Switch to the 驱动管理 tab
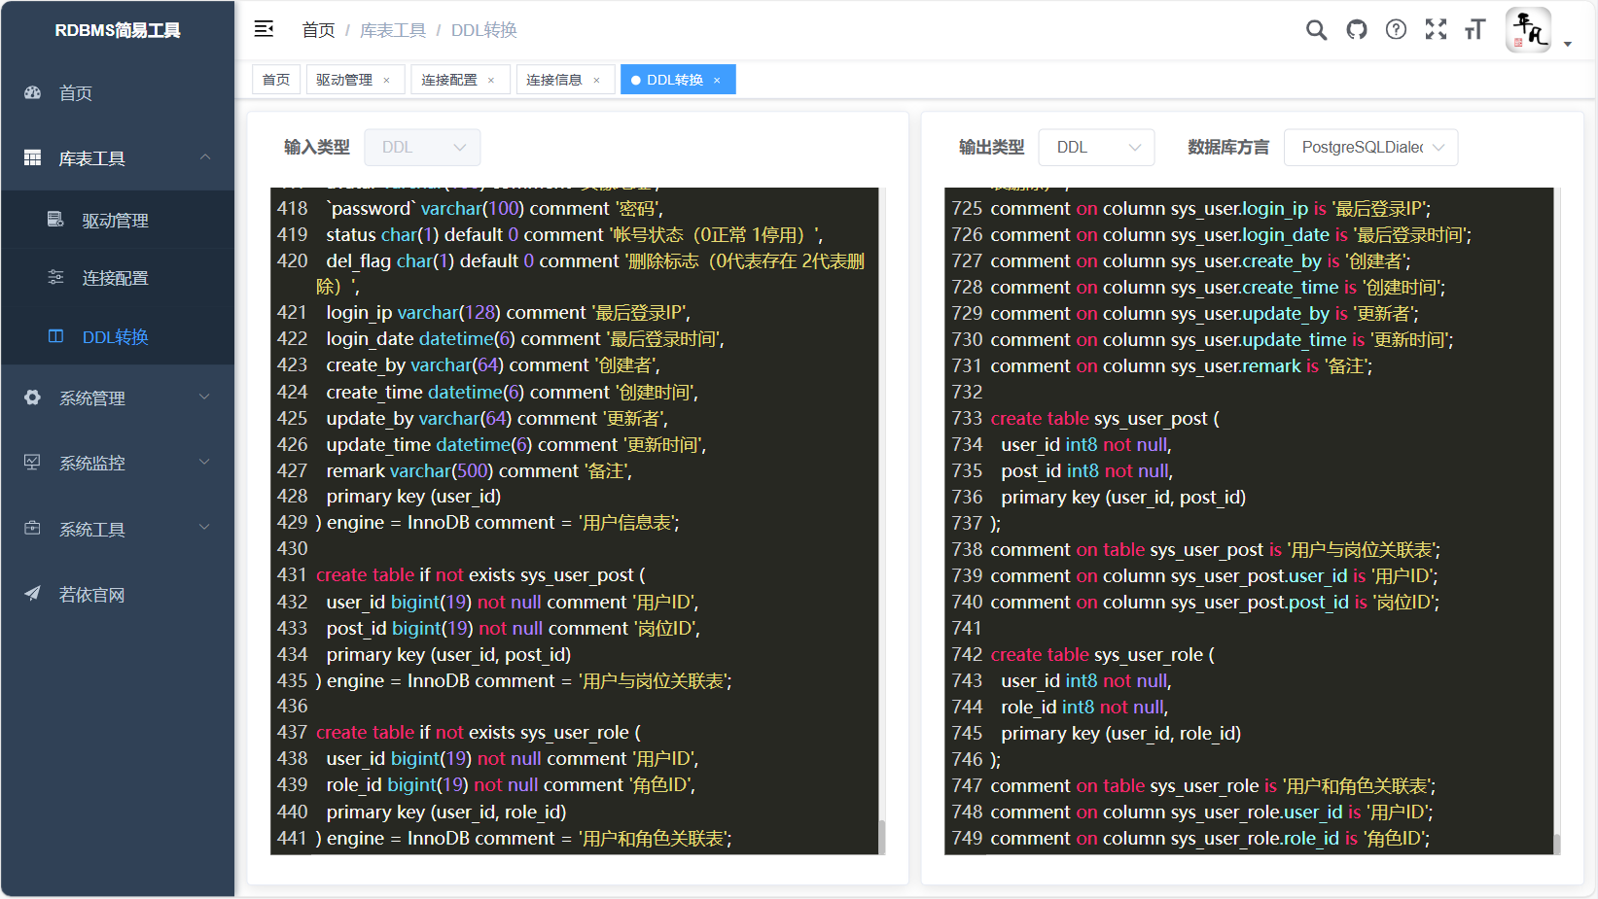1598x899 pixels. coord(353,80)
